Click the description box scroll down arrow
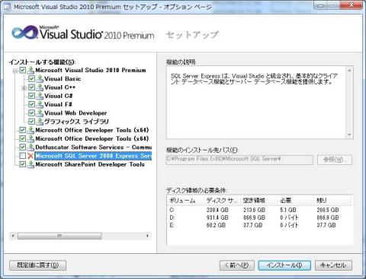This screenshot has height=279, width=366. [349, 135]
